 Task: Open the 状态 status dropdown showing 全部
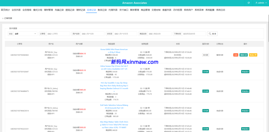point(25,34)
